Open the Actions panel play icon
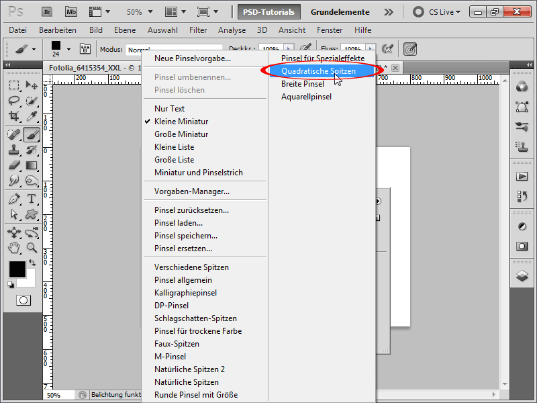This screenshot has height=403, width=537. click(x=522, y=177)
